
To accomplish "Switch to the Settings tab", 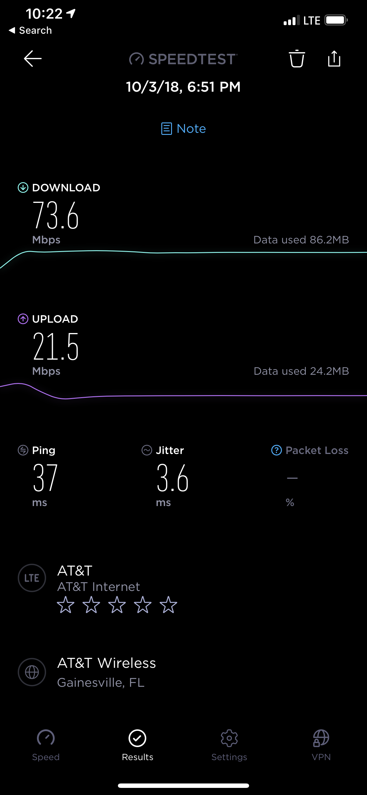I will 229,745.
